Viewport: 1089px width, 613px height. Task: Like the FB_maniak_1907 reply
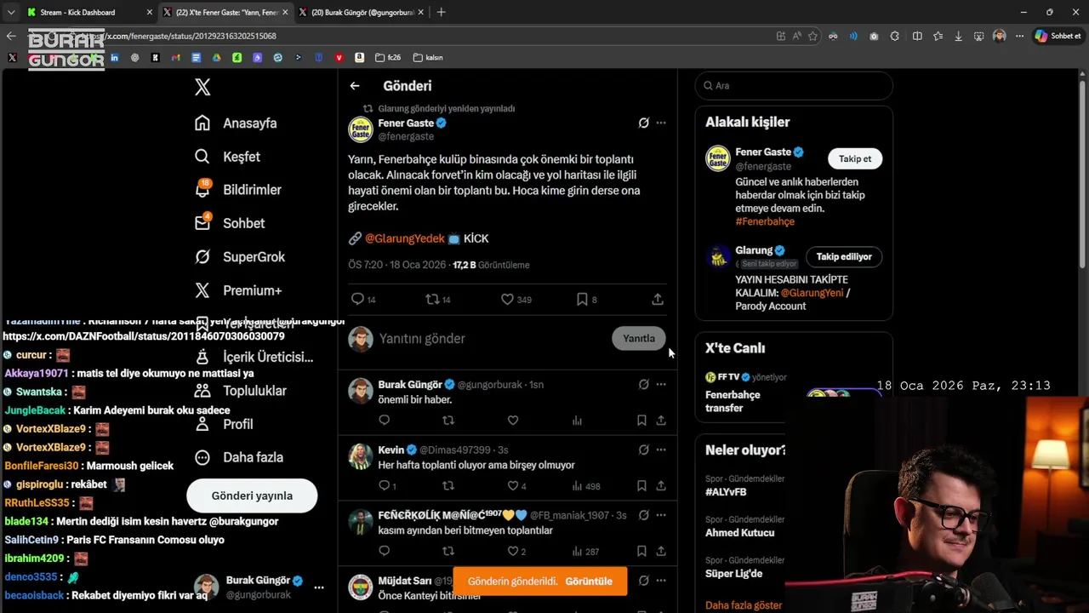513,551
